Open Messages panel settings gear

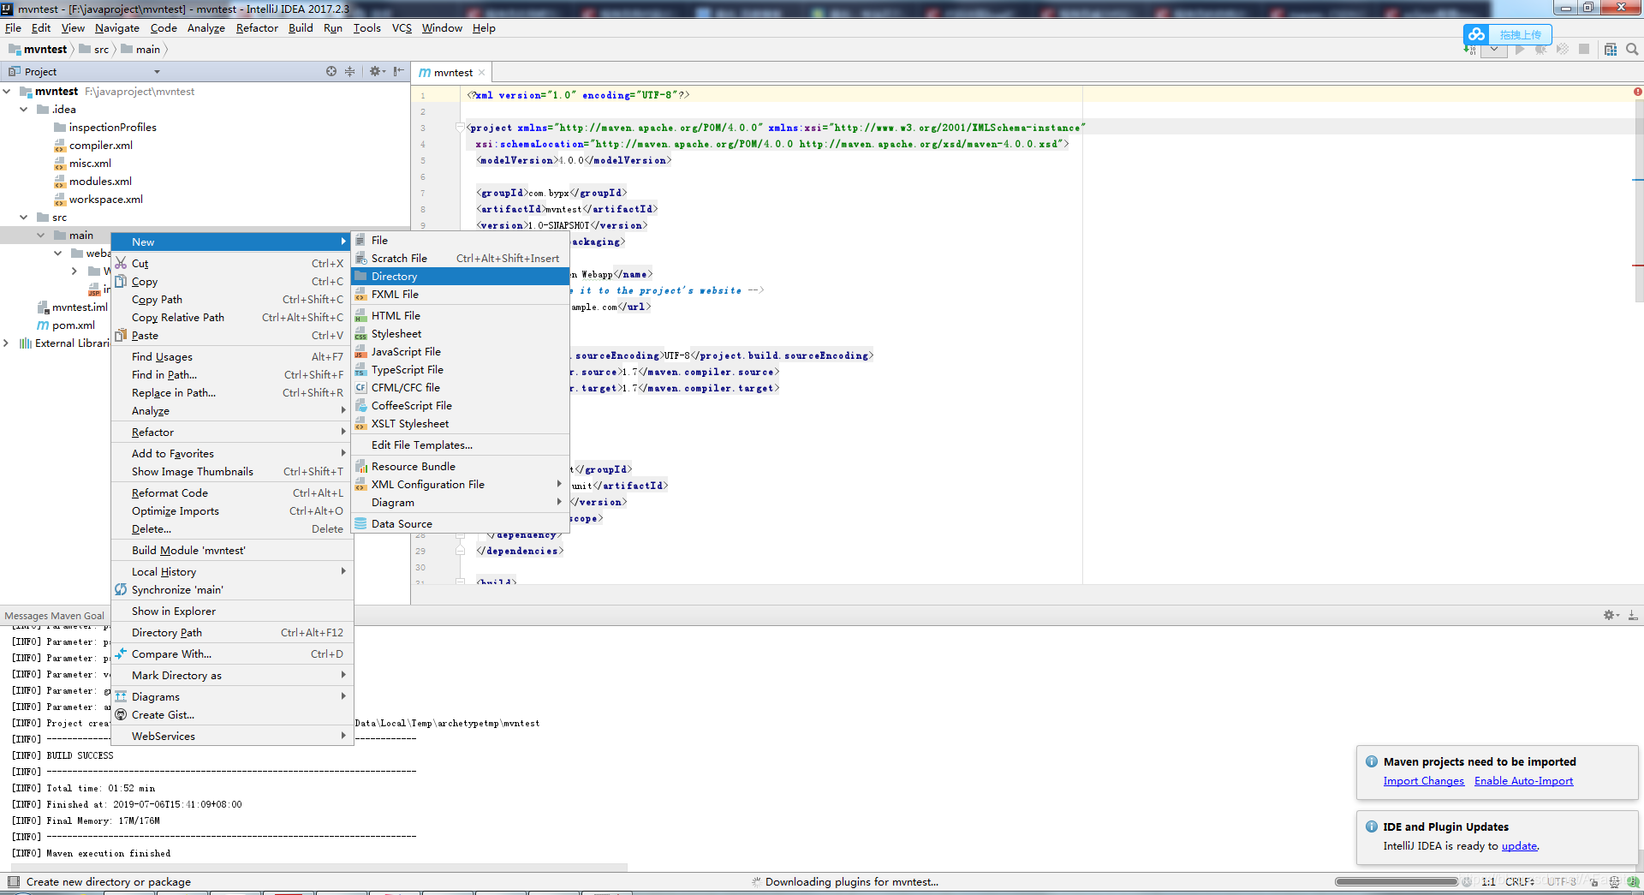click(x=1611, y=615)
